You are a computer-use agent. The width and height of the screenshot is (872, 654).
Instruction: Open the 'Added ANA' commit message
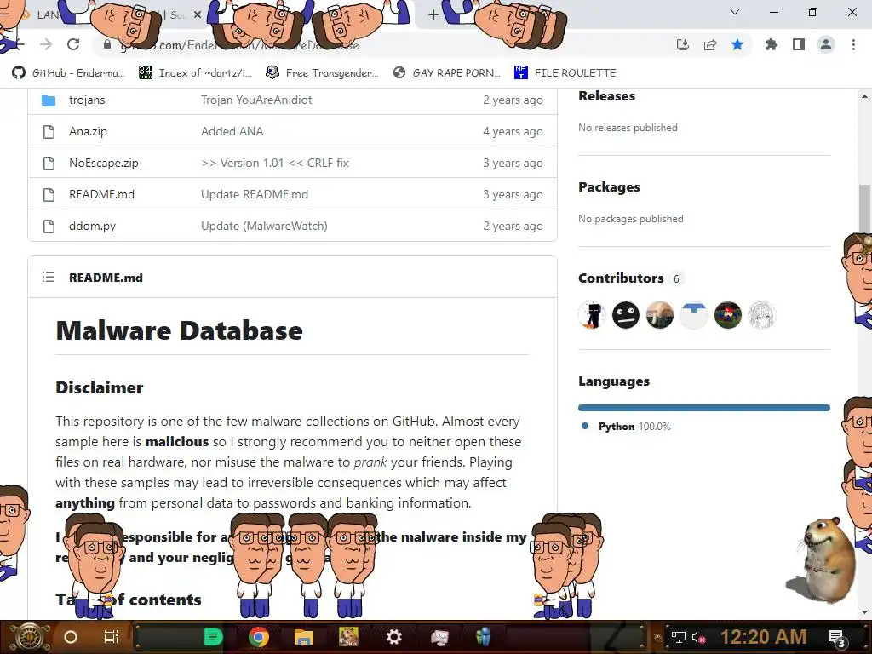[232, 131]
